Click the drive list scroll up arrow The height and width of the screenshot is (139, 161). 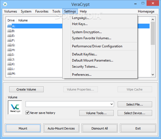tap(153, 19)
